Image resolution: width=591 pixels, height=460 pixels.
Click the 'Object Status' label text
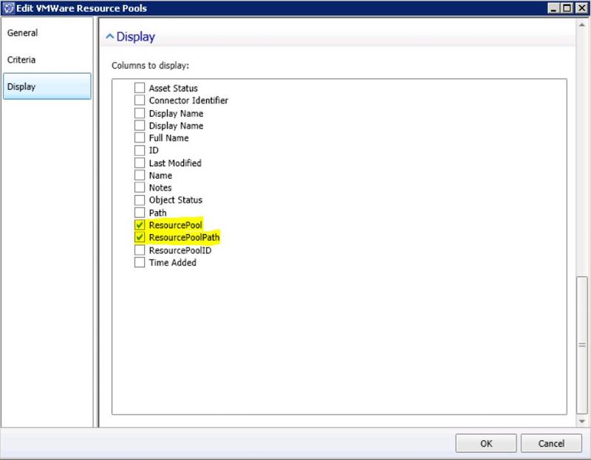pyautogui.click(x=175, y=200)
